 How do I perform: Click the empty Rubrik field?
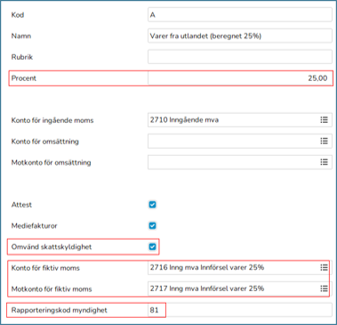[x=240, y=57]
